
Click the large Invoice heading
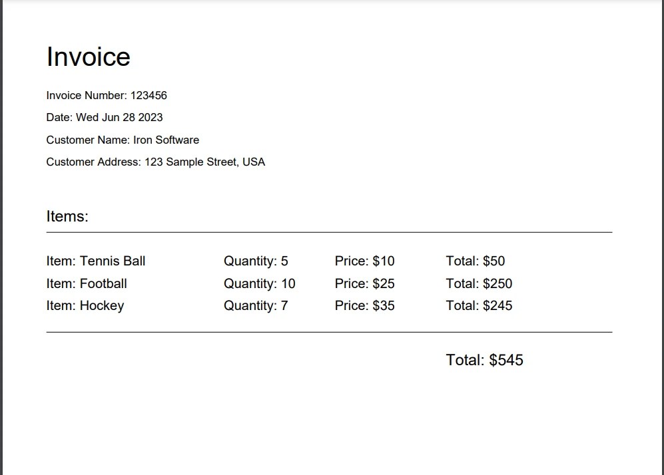pyautogui.click(x=88, y=57)
